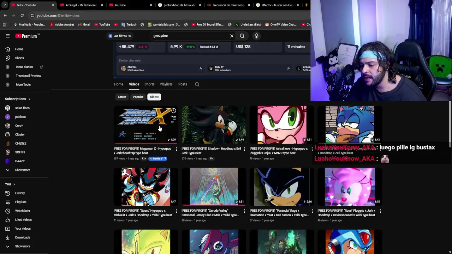Expand Subscriptions section chevron
The width and height of the screenshot is (452, 254).
pos(29,99)
